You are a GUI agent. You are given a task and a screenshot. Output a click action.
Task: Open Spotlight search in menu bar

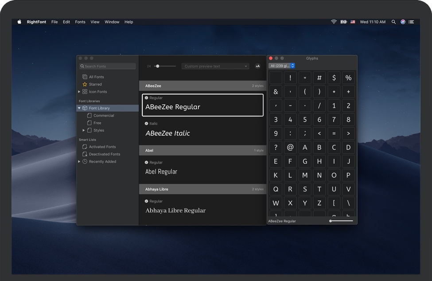(393, 22)
